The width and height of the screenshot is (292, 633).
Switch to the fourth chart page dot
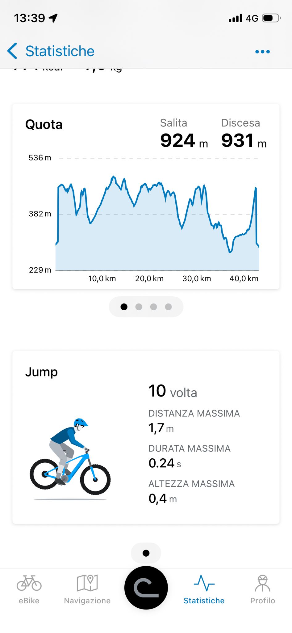(x=168, y=307)
